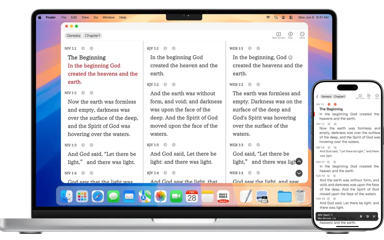
Task: Click the second round icon beside NIV 1:1 on Mac
Action: pos(91,48)
